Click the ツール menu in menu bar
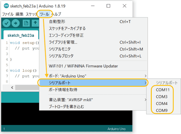This screenshot has width=181, height=134. (x=44, y=14)
